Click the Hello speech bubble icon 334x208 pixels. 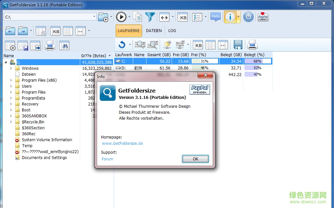215,17
